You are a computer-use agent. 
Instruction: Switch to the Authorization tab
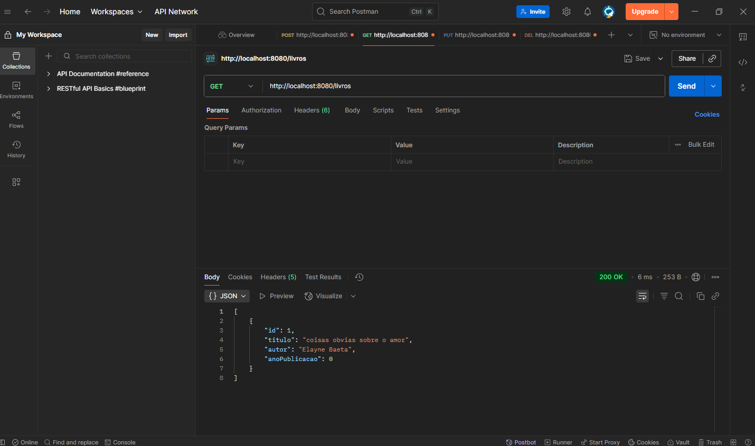[x=261, y=110]
